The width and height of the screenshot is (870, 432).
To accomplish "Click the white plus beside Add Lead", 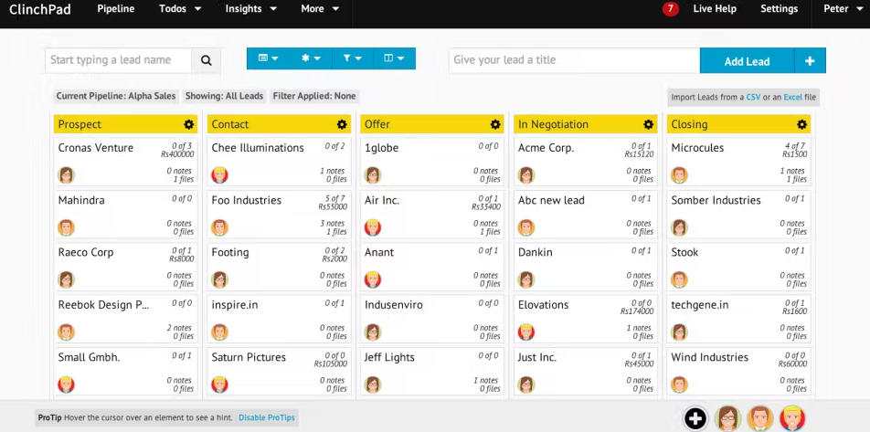I will (x=810, y=61).
